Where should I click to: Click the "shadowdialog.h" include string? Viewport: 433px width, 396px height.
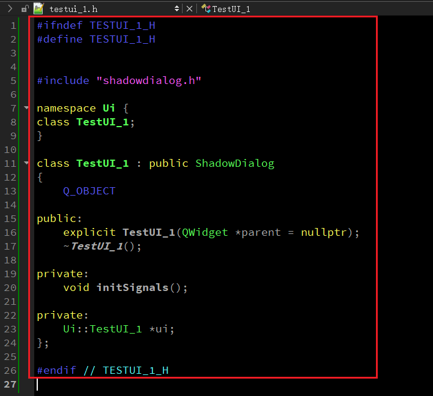coord(148,80)
